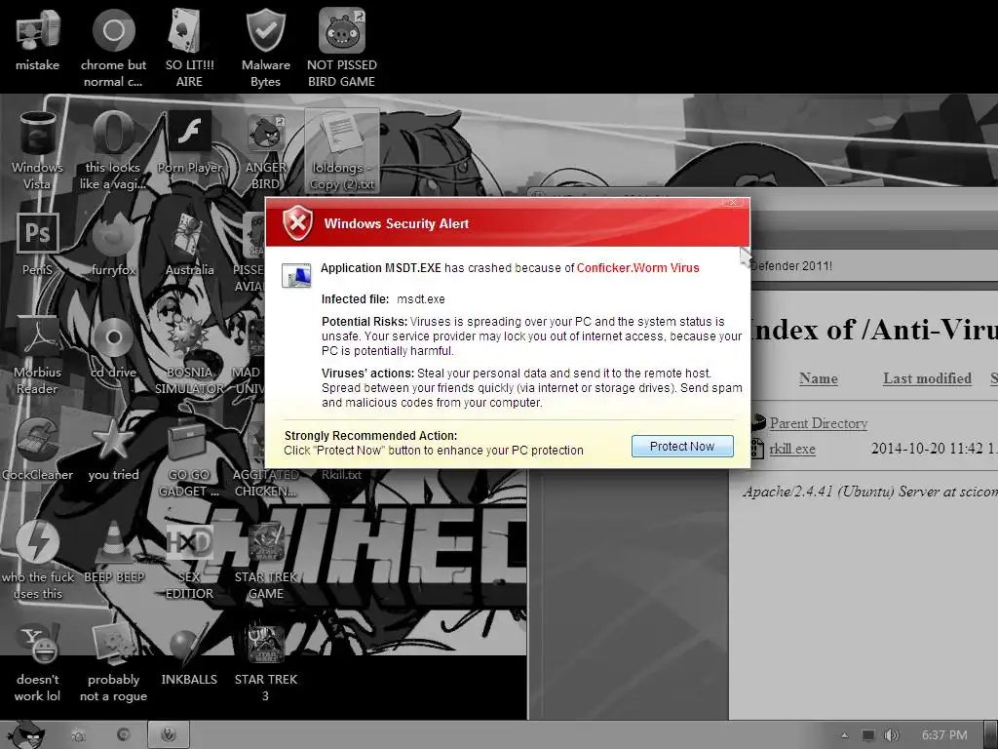
Task: Open the 'mistake' computer desktop icon
Action: 38,32
